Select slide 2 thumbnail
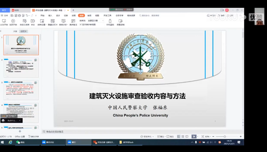 pos(21,68)
